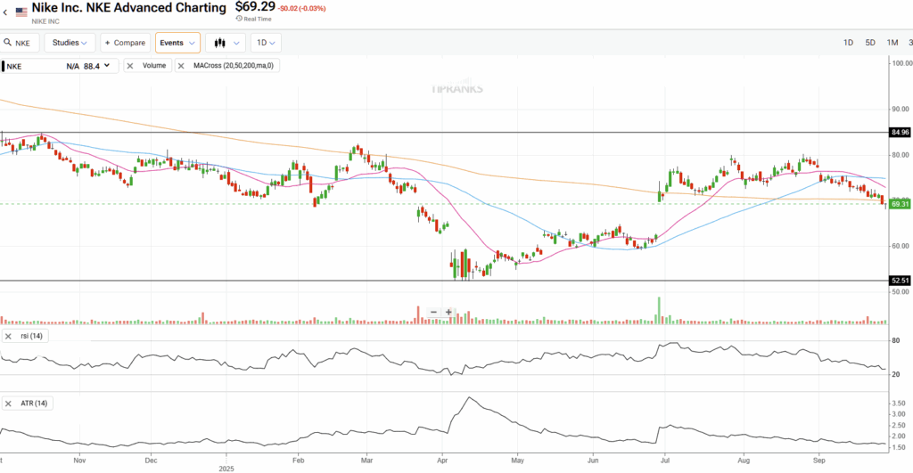Click the MACross (20,50,200,ma,0) label
This screenshot has width=913, height=473.
234,66
